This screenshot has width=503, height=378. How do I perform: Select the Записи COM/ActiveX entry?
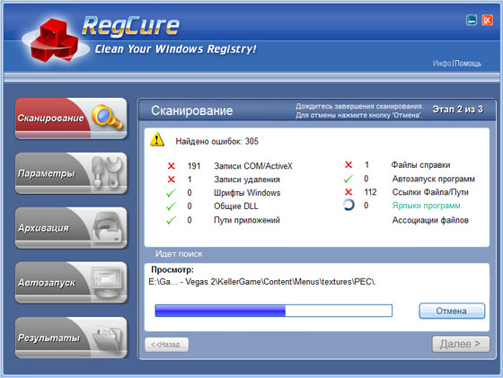click(253, 166)
